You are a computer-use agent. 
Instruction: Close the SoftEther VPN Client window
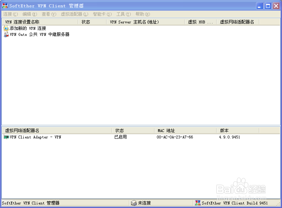pos(276,6)
